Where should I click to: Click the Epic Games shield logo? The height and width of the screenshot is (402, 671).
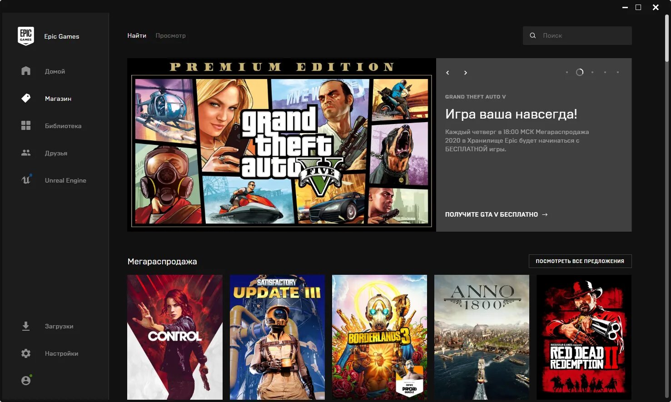26,36
